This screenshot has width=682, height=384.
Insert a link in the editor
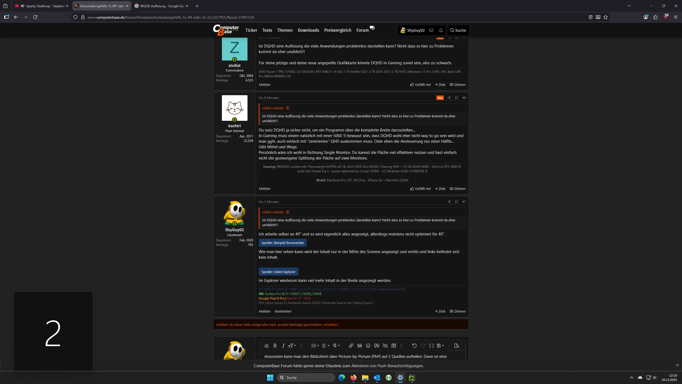pos(351,346)
